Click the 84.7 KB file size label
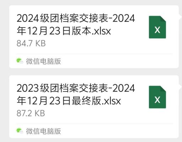This screenshot has width=182, height=142. point(31,43)
